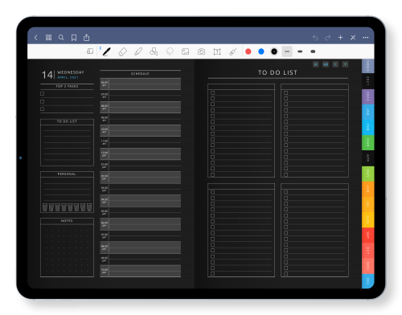Tap the M shortcut button above To Do List
This screenshot has height=315, width=402.
point(316,64)
